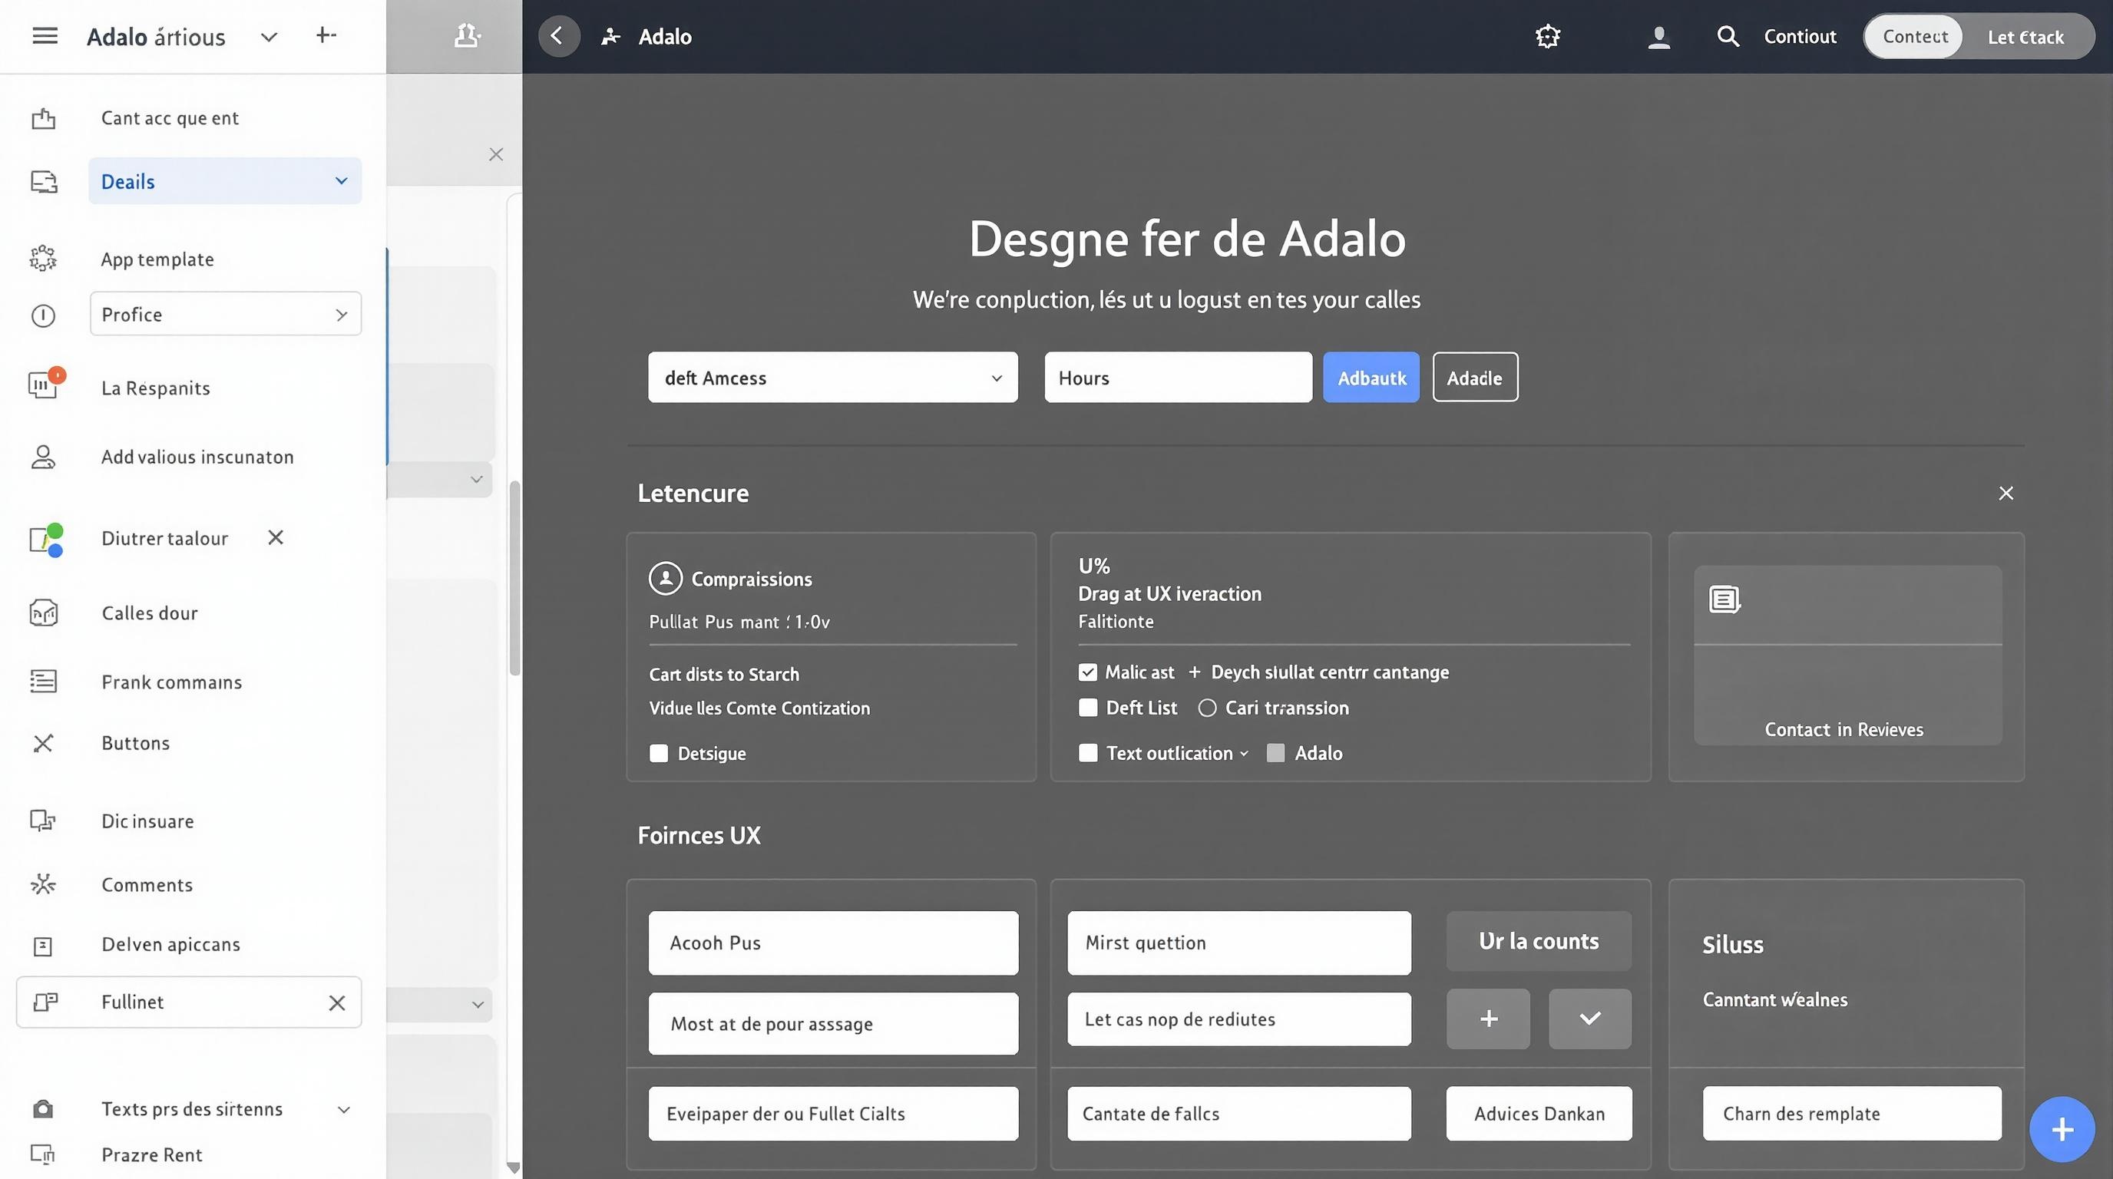The width and height of the screenshot is (2113, 1179).
Task: Open La Respanits notification icon
Action: [x=45, y=384]
